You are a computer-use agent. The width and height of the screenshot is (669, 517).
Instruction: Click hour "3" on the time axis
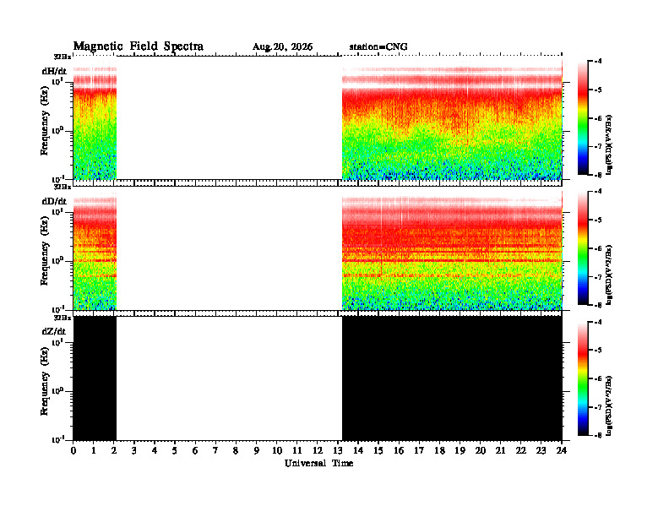(134, 450)
